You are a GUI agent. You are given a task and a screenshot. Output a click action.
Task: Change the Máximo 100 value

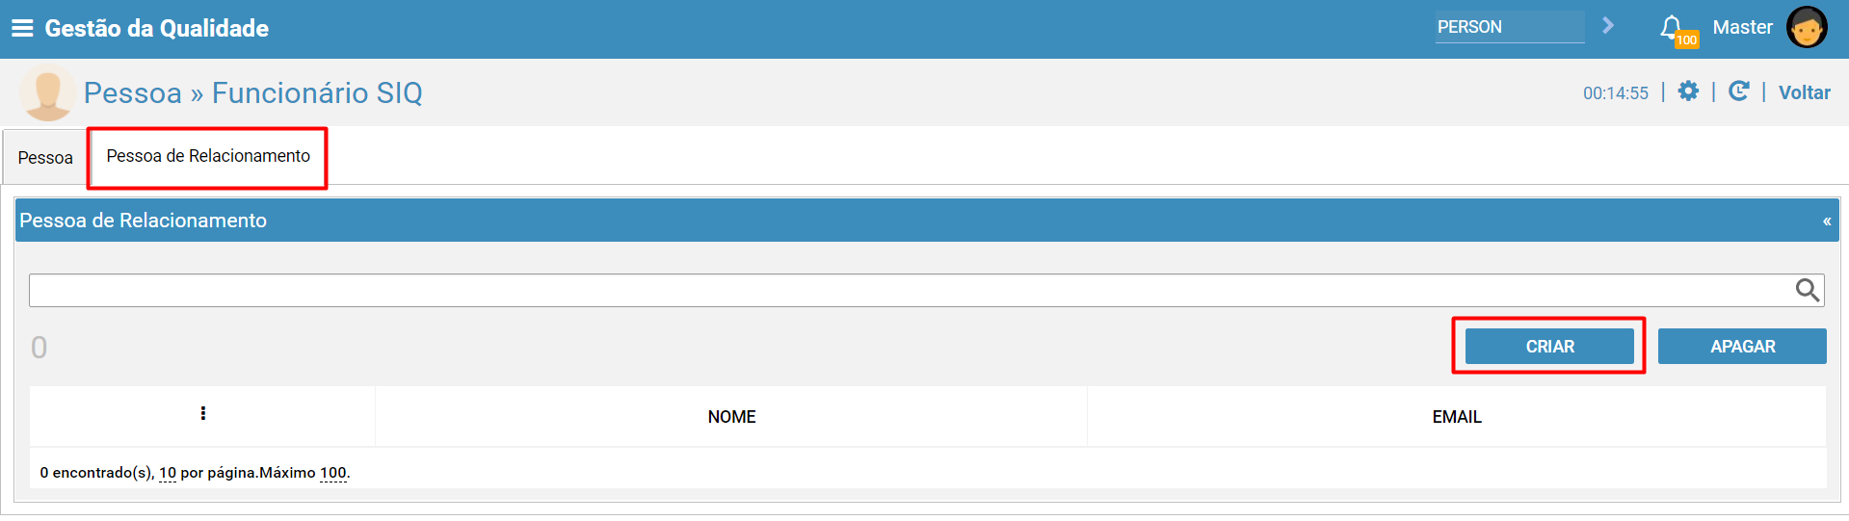pyautogui.click(x=333, y=473)
